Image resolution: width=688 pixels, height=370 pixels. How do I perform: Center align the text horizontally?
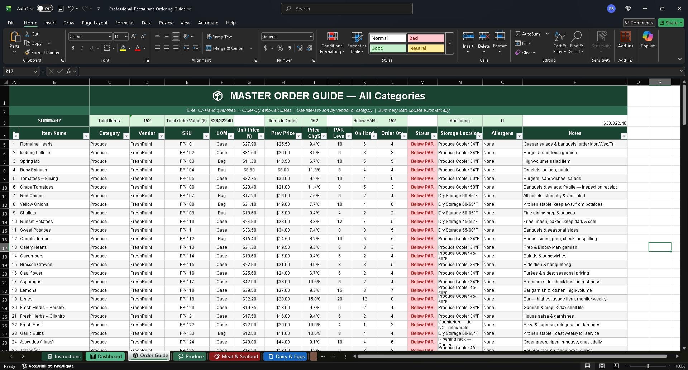pyautogui.click(x=167, y=48)
